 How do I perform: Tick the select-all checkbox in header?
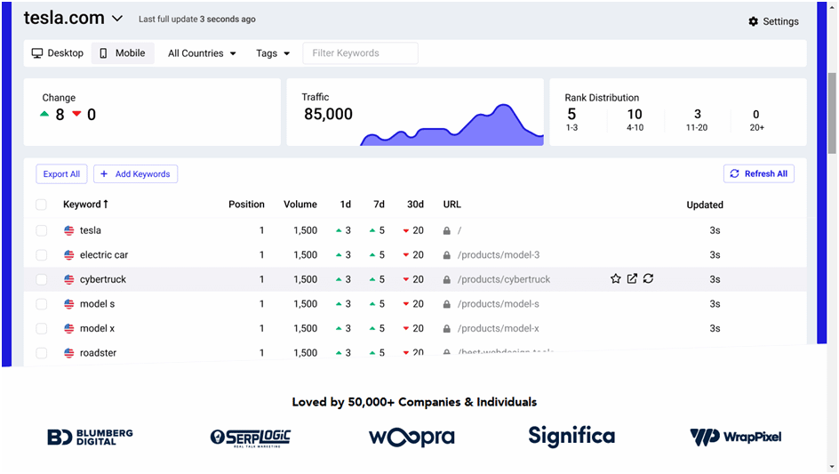[41, 205]
